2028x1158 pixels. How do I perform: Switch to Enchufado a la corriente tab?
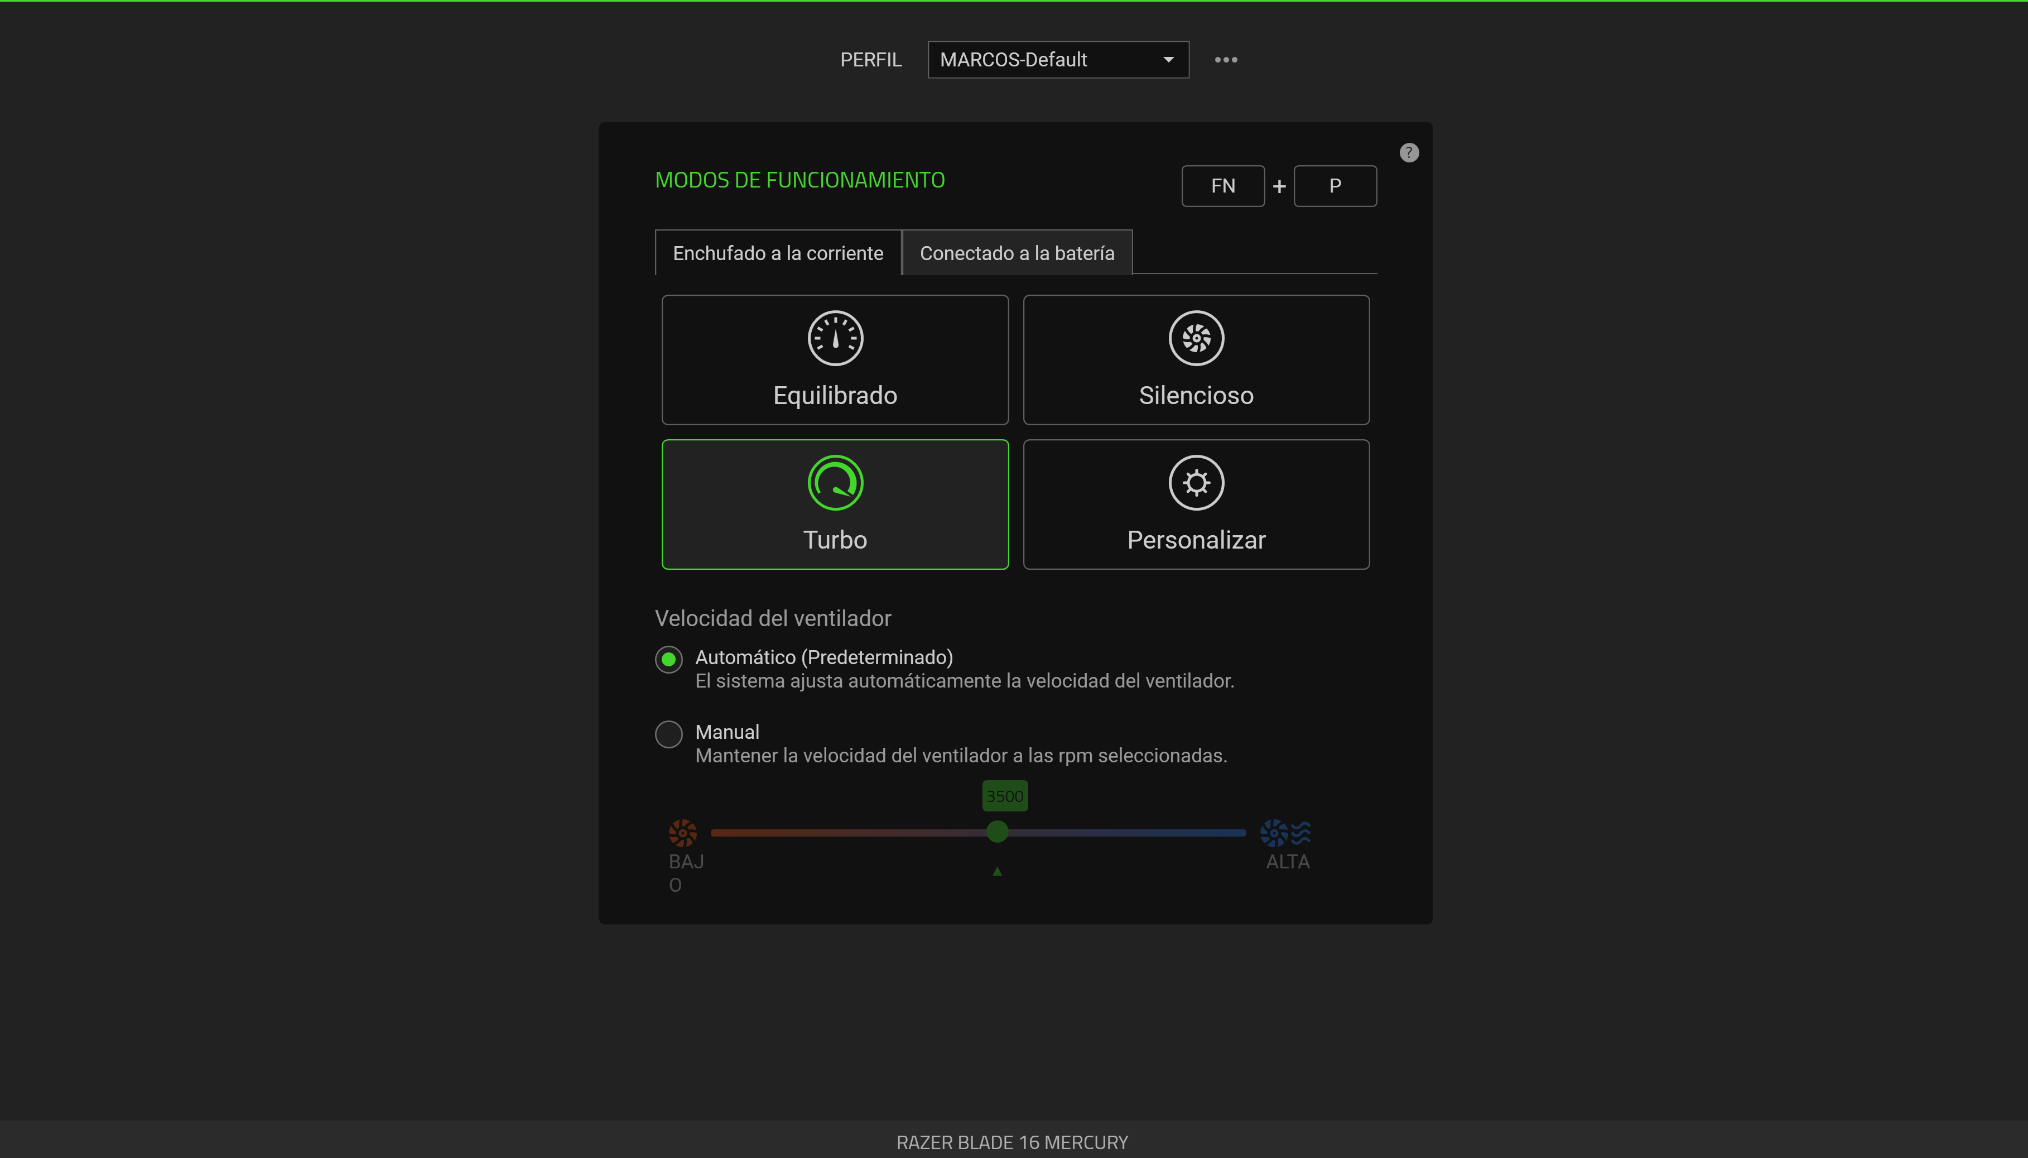[778, 253]
